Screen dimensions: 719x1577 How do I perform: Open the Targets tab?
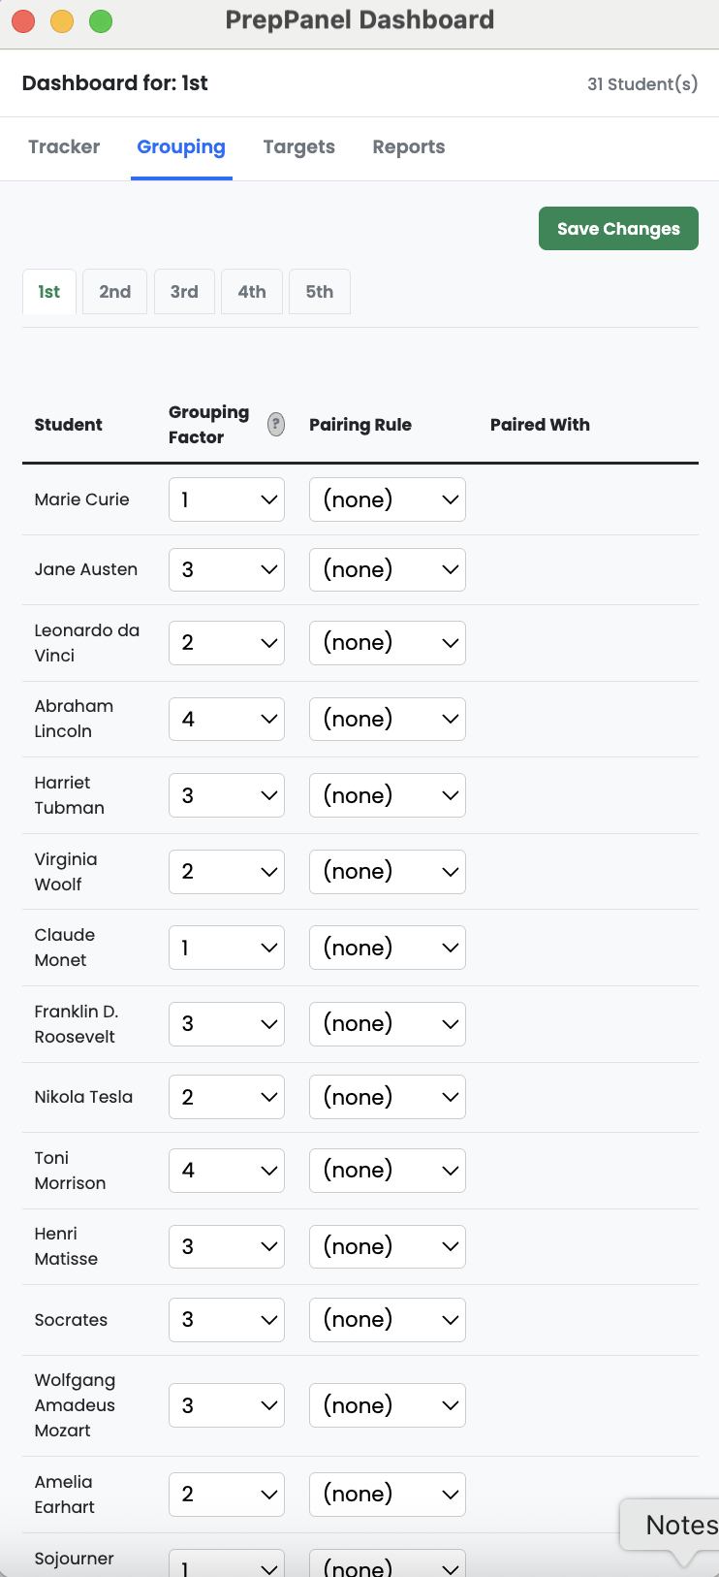click(298, 147)
